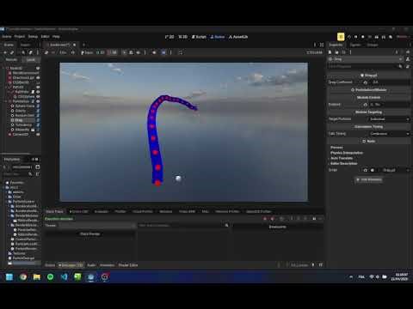Open the Target Particles dropdown
Image resolution: width=413 pixels, height=309 pixels.
[x=389, y=119]
